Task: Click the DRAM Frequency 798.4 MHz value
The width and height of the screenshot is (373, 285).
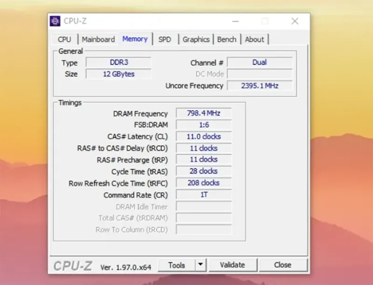Action: pos(204,113)
